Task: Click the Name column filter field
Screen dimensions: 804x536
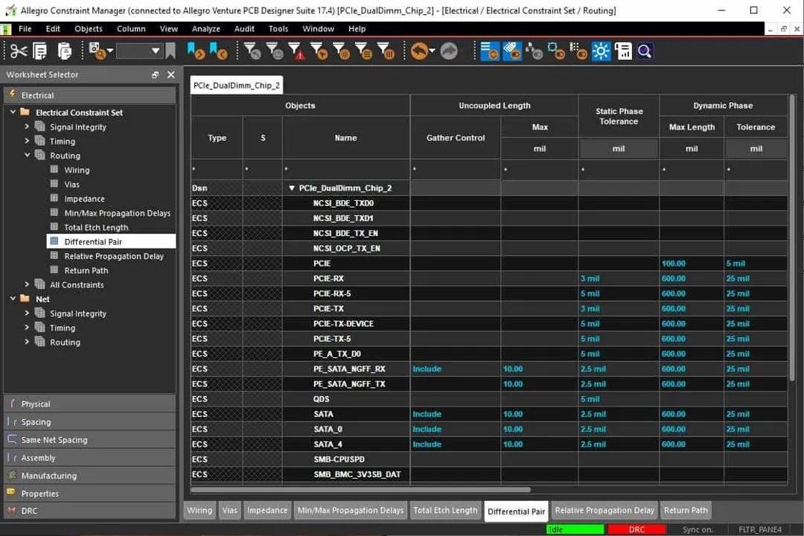Action: click(x=345, y=170)
